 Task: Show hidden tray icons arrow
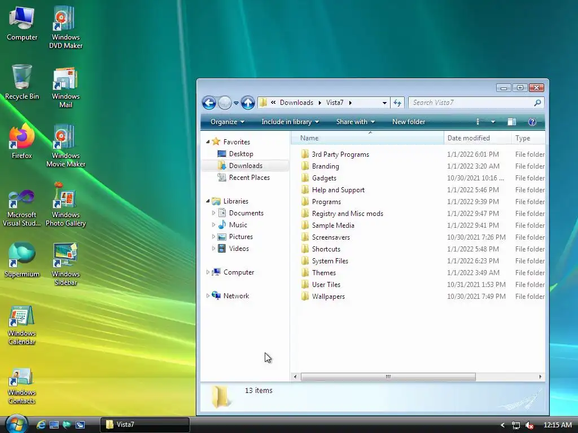click(502, 425)
